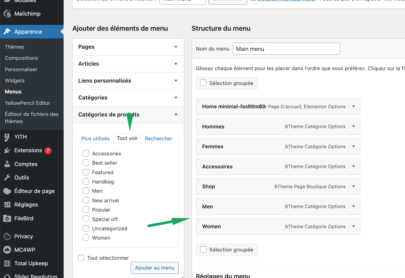Image resolution: width=405 pixels, height=278 pixels.
Task: Click the Éditeur de page cloud icon
Action: coord(7,191)
